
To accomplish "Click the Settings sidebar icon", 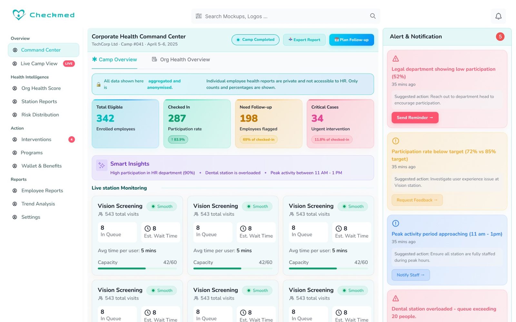I will [15, 217].
